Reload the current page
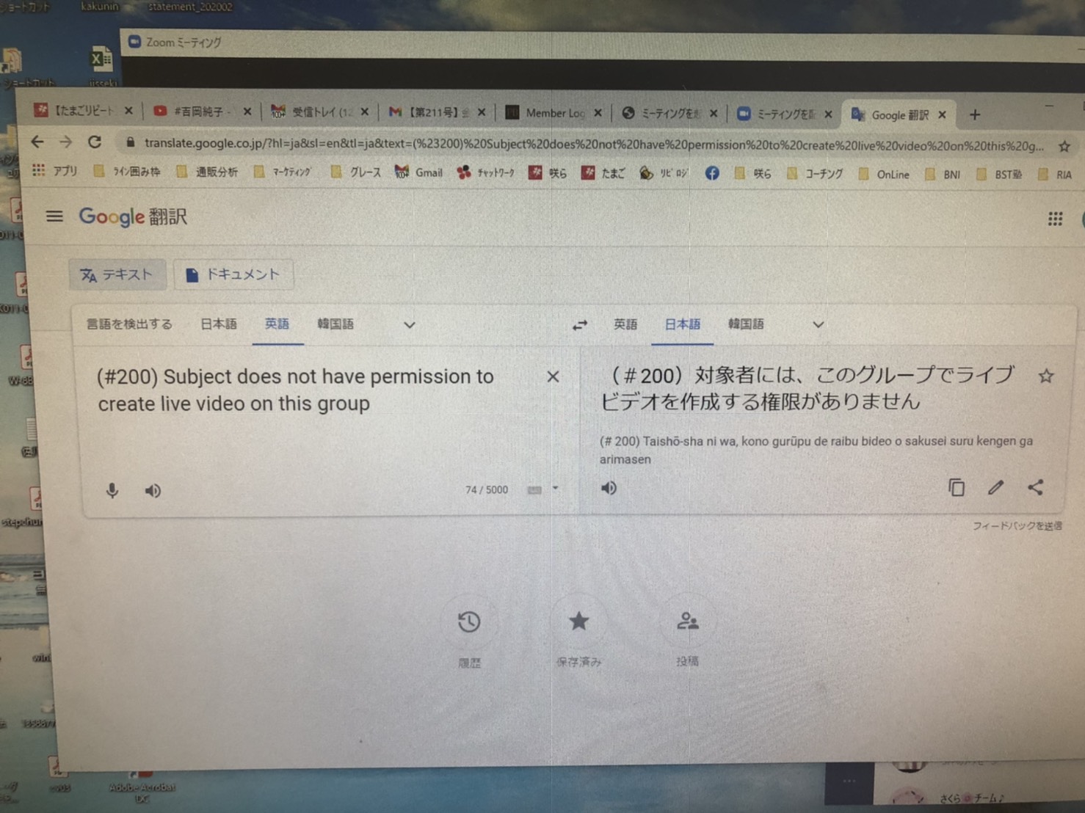 [x=95, y=142]
